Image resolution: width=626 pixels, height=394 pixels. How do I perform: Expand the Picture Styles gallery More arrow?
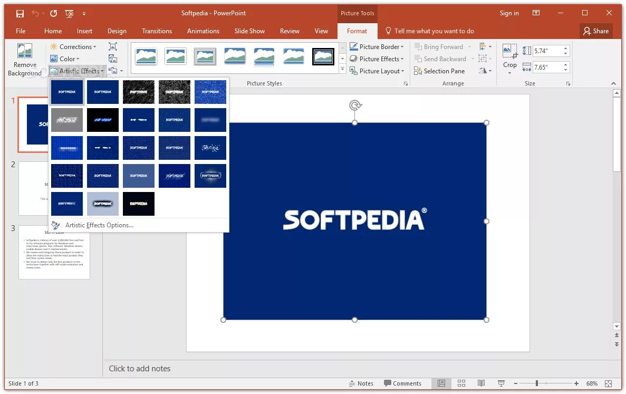click(342, 69)
